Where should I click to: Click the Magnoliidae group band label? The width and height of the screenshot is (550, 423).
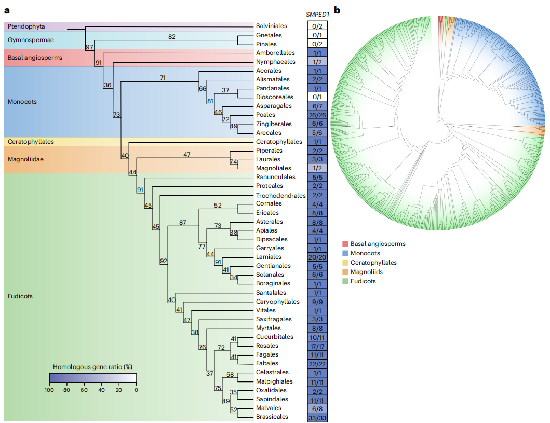(x=26, y=159)
